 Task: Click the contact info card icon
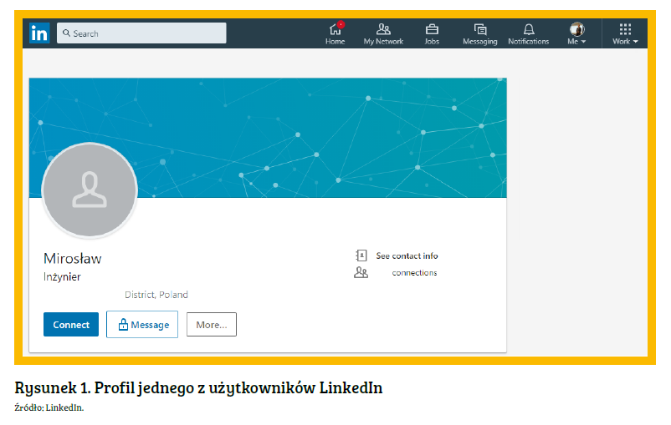361,256
